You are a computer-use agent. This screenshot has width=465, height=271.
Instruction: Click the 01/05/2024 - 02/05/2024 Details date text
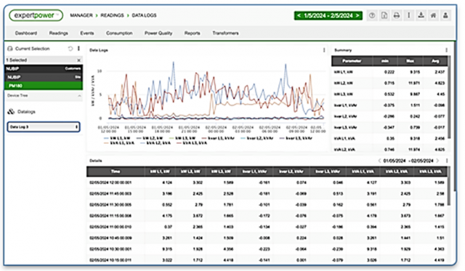(x=408, y=161)
